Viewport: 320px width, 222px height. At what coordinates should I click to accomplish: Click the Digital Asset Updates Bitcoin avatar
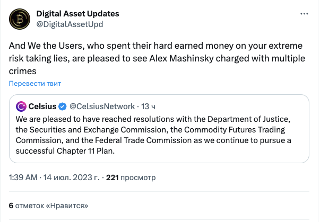(19, 19)
